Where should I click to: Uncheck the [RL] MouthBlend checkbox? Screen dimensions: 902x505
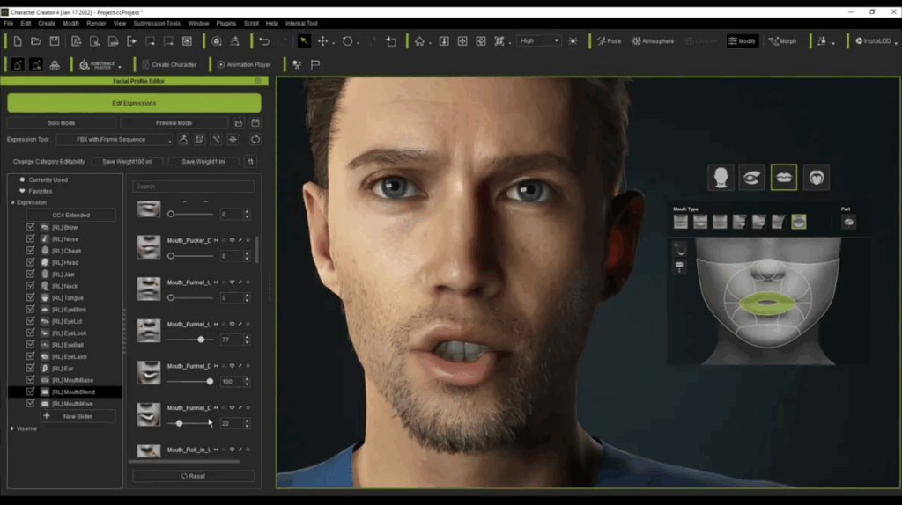[31, 392]
